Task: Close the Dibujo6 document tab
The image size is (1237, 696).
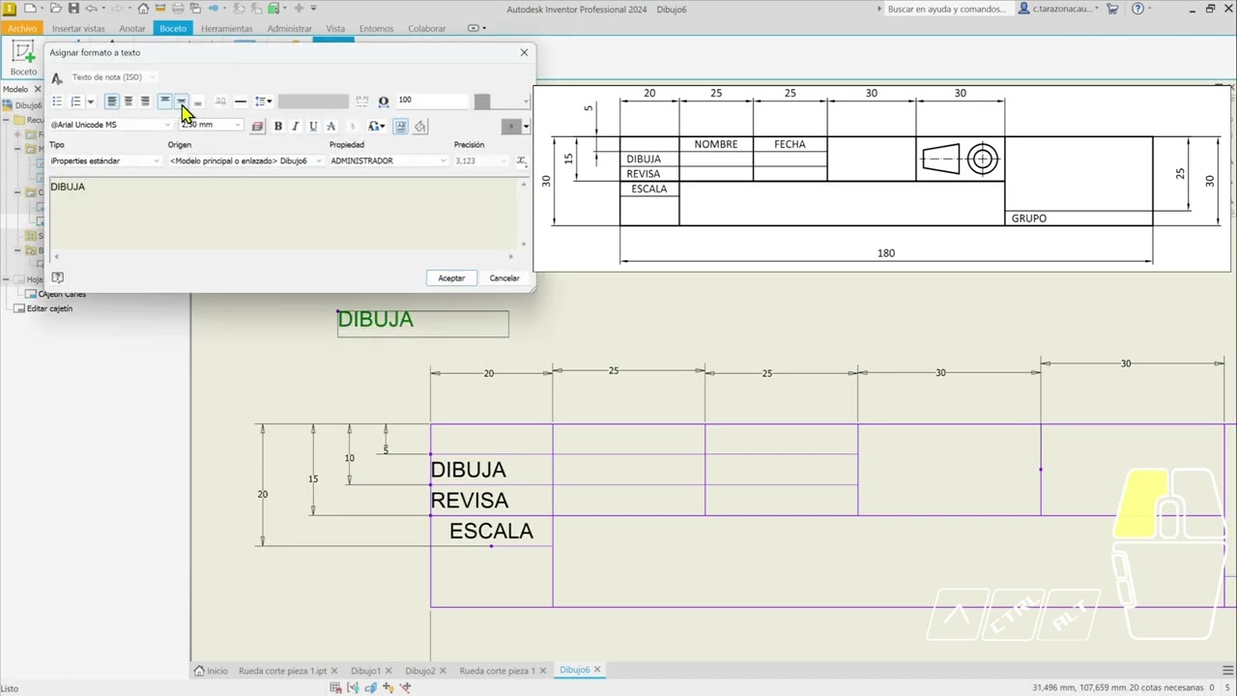Action: (x=597, y=669)
